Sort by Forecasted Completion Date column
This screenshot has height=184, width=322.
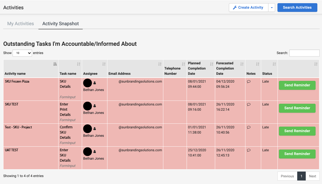(x=242, y=64)
